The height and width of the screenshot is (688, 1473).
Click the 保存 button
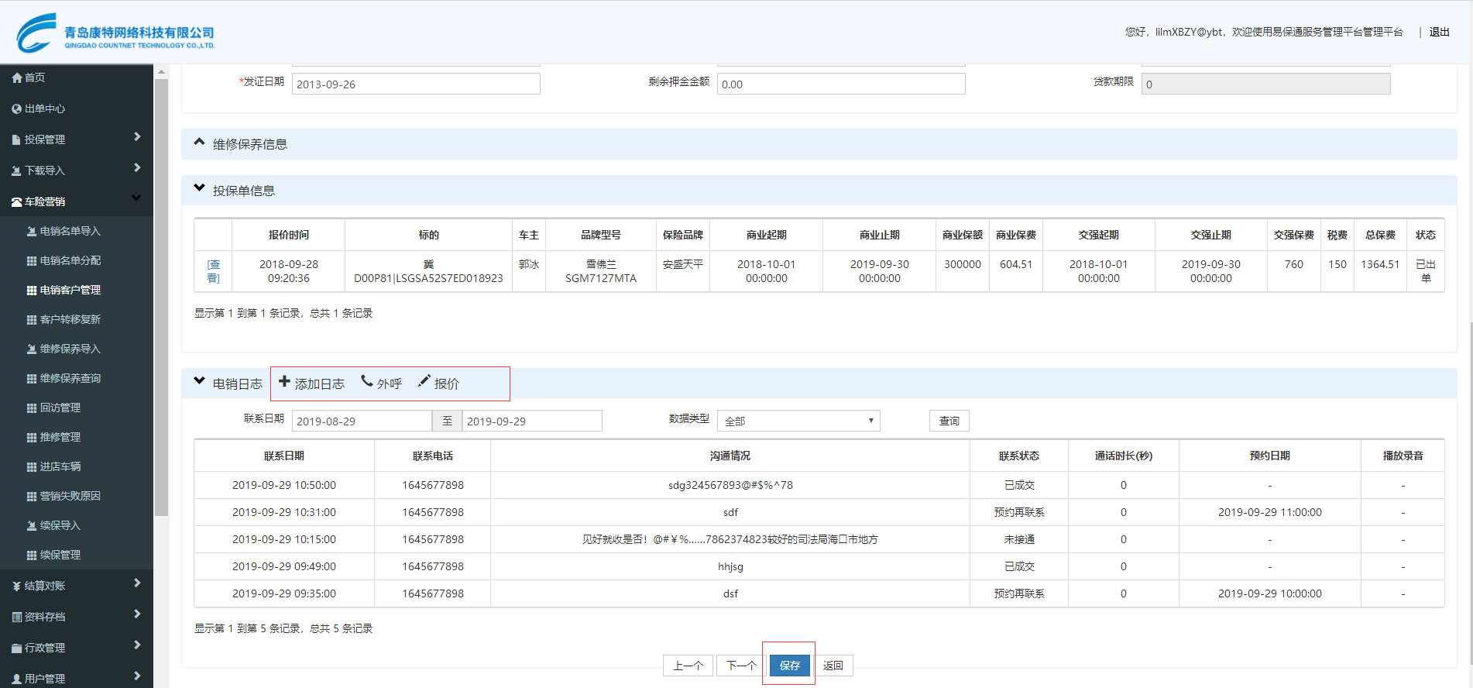[x=789, y=666]
